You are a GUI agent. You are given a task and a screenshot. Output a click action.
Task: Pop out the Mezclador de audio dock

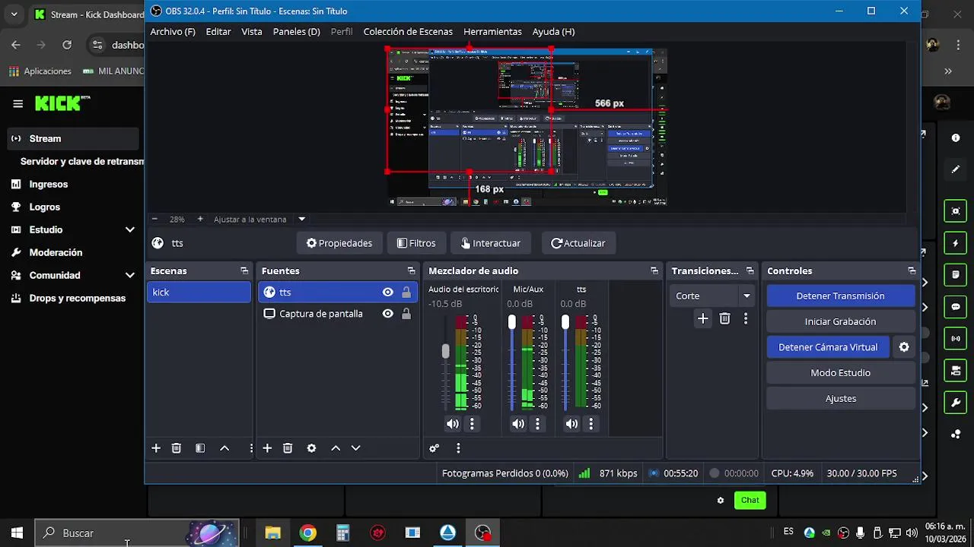pos(654,270)
